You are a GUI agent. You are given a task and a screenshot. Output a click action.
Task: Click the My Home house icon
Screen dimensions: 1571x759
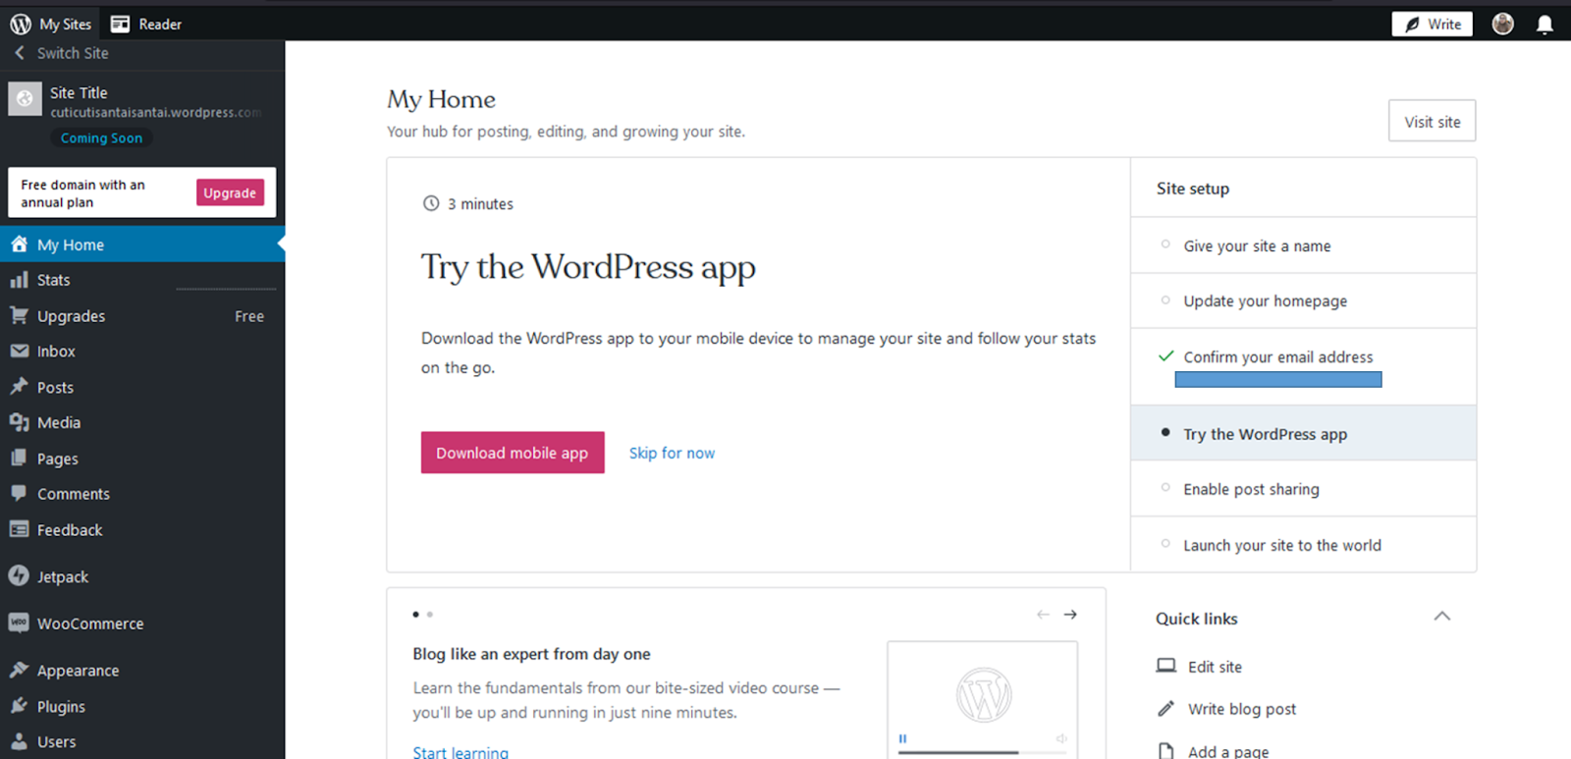point(19,244)
